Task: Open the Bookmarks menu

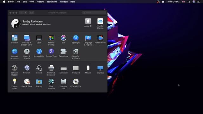Action: click(52, 2)
